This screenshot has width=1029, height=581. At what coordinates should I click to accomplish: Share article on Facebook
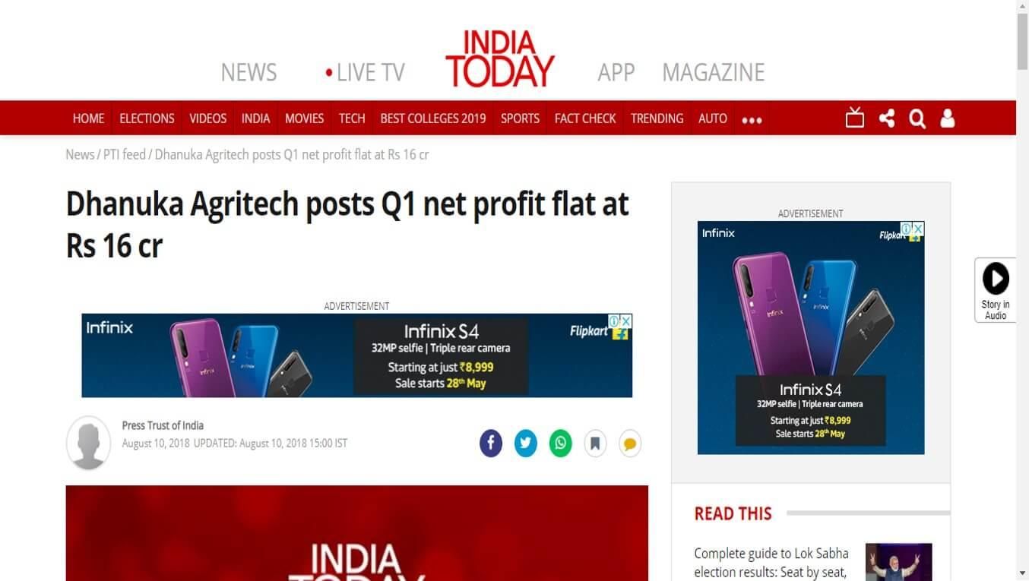tap(491, 443)
